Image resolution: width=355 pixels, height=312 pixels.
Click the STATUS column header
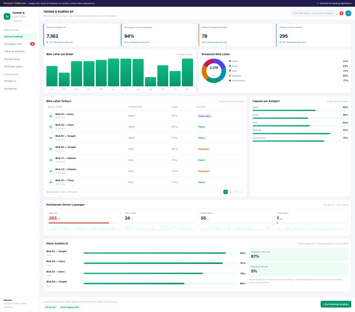tap(201, 107)
